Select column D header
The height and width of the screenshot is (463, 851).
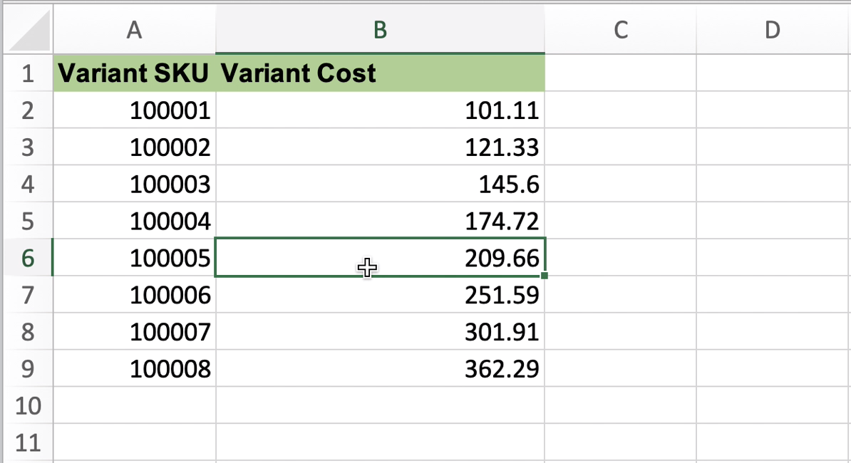coord(773,30)
